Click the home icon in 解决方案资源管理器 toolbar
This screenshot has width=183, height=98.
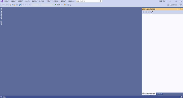click(149, 12)
